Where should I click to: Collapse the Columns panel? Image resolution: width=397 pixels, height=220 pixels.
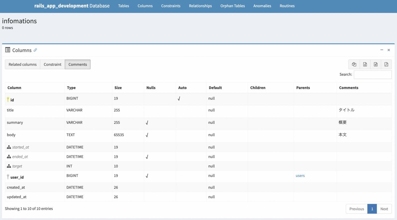tap(382, 50)
